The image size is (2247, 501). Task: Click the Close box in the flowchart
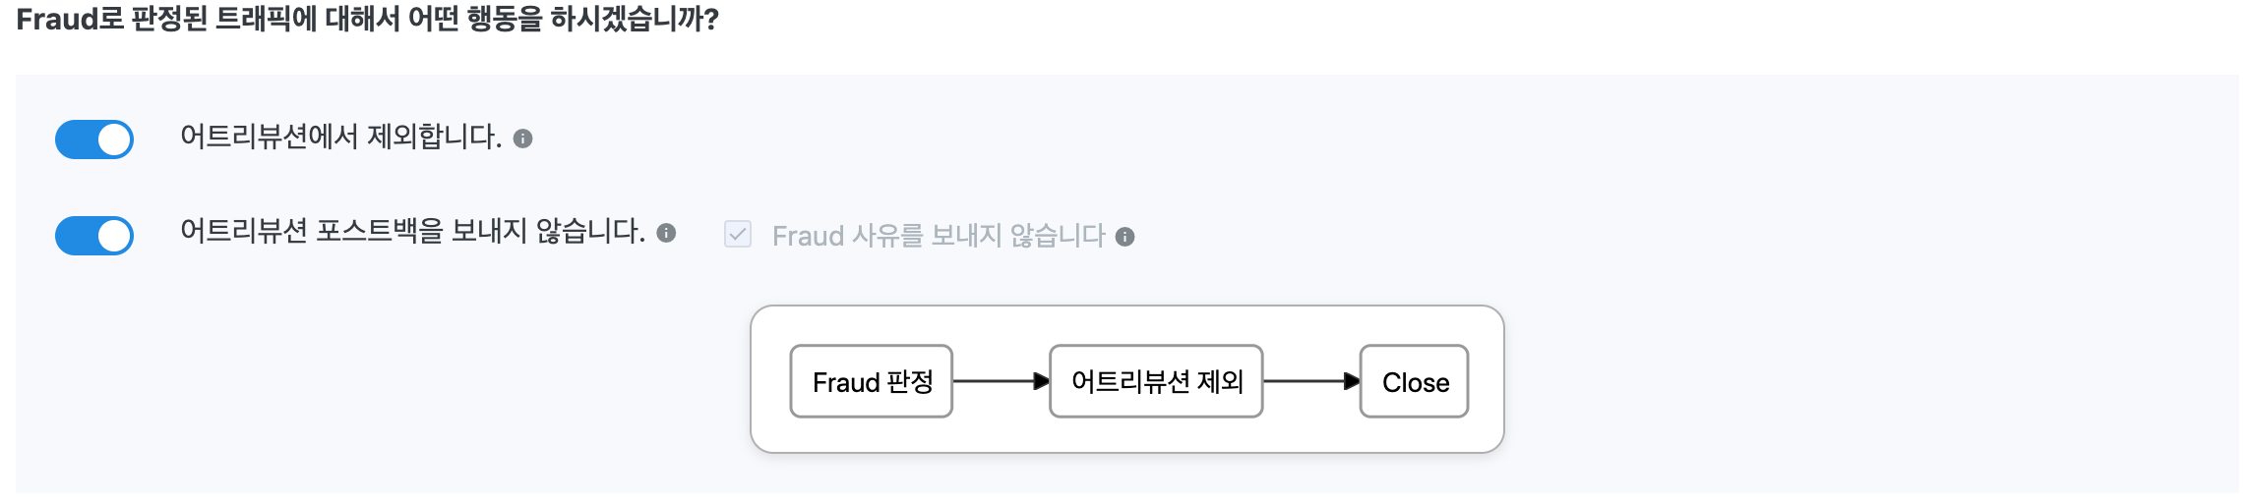(x=1415, y=381)
